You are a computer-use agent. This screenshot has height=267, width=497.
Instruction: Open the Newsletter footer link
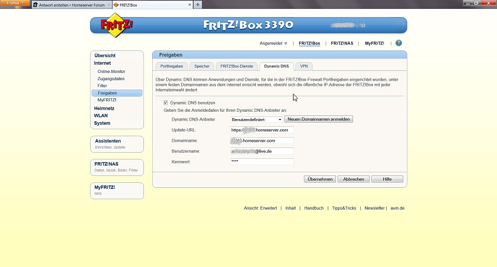click(x=375, y=208)
